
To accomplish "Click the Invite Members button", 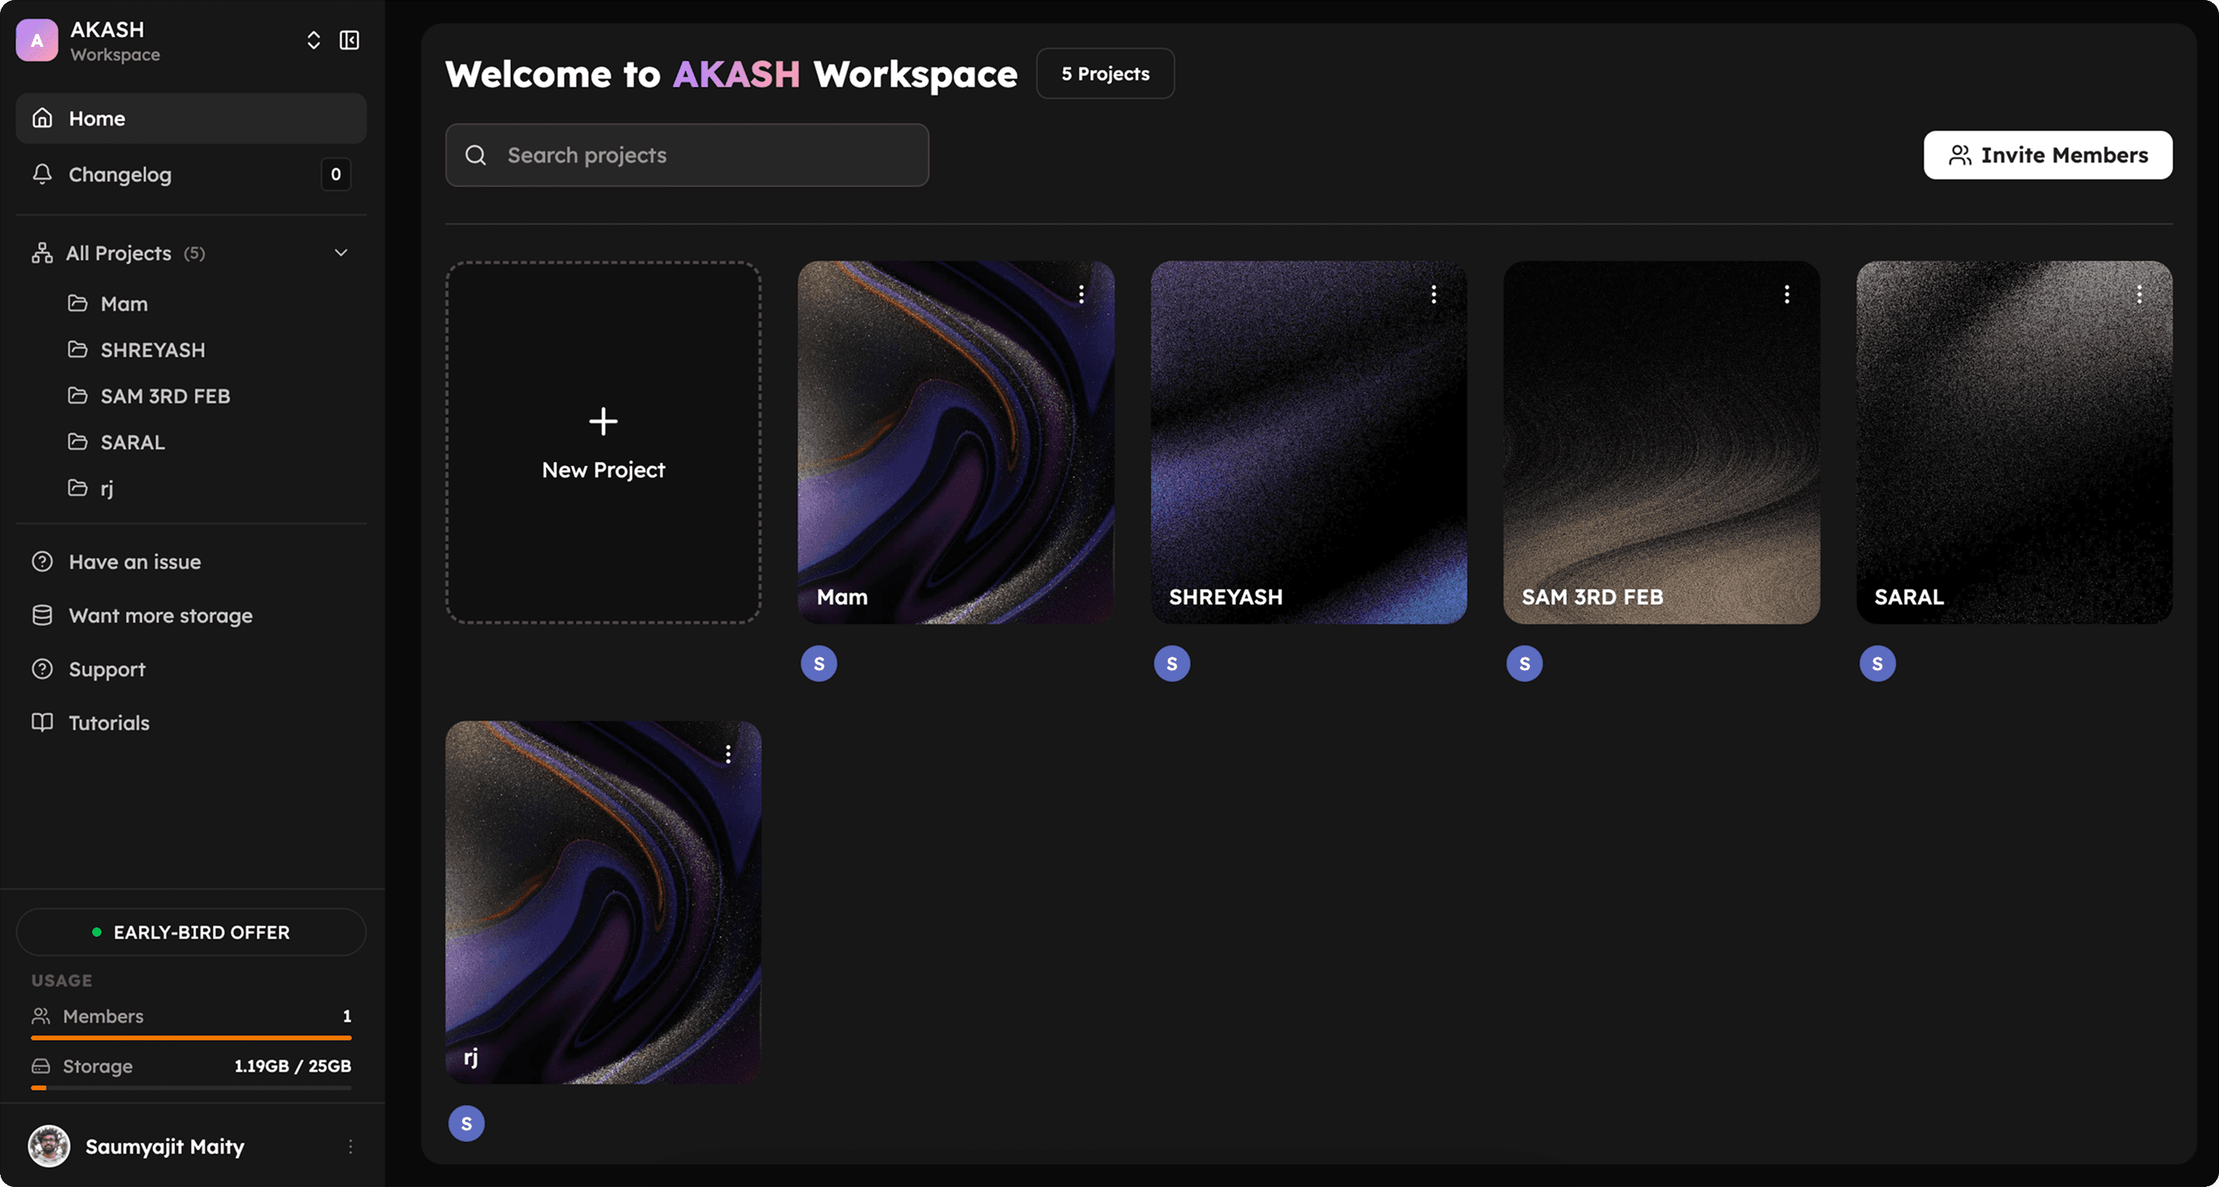I will pos(2047,155).
